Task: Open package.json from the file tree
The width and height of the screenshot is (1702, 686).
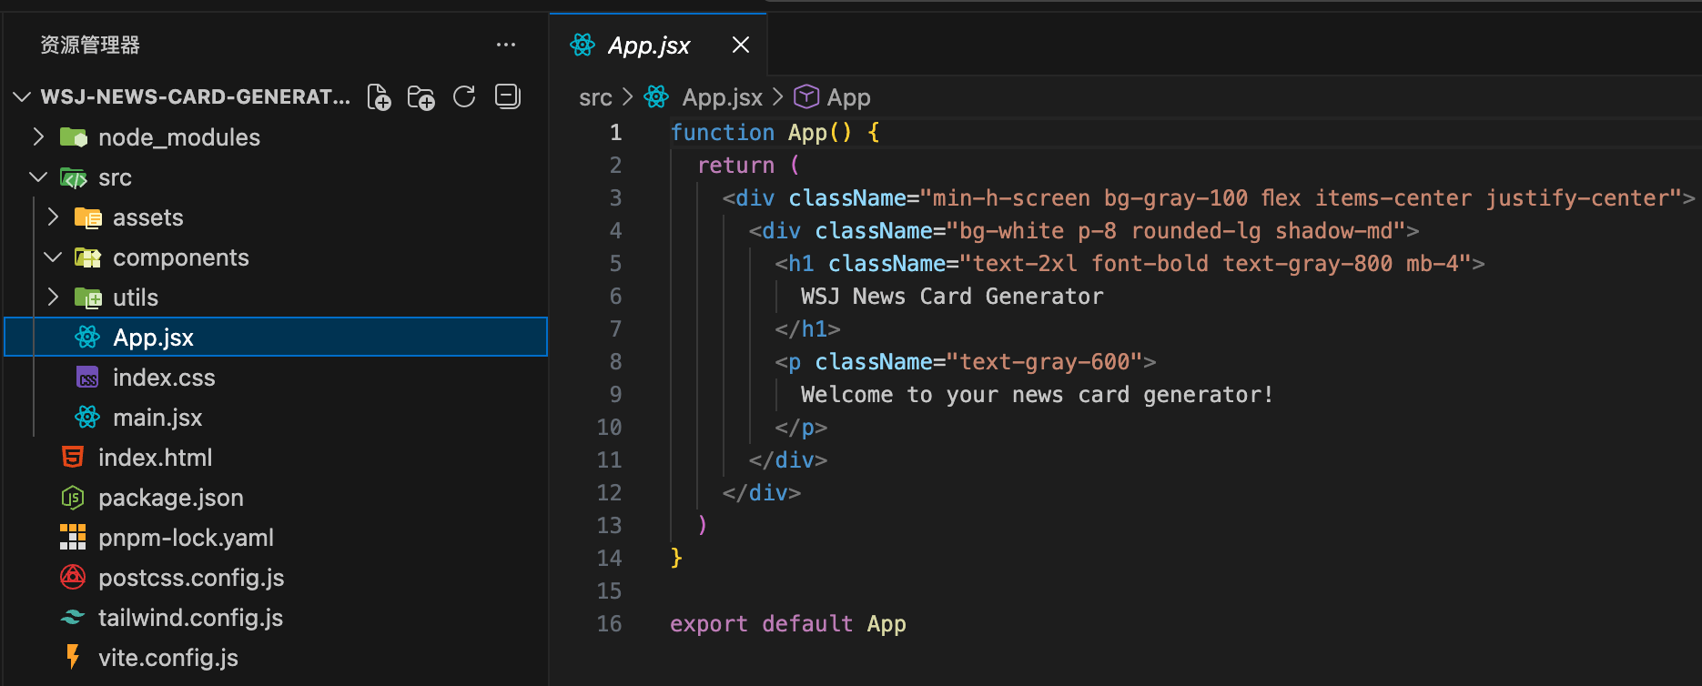Action: point(170,498)
